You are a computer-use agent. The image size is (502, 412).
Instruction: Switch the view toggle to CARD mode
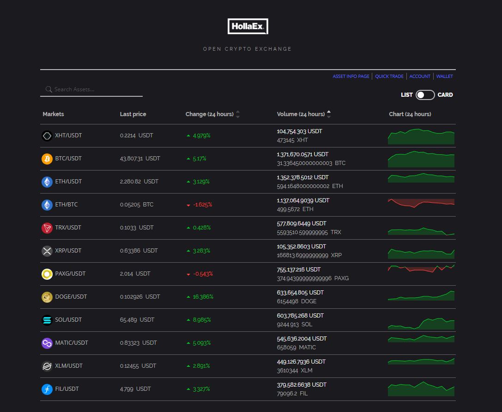pyautogui.click(x=425, y=94)
